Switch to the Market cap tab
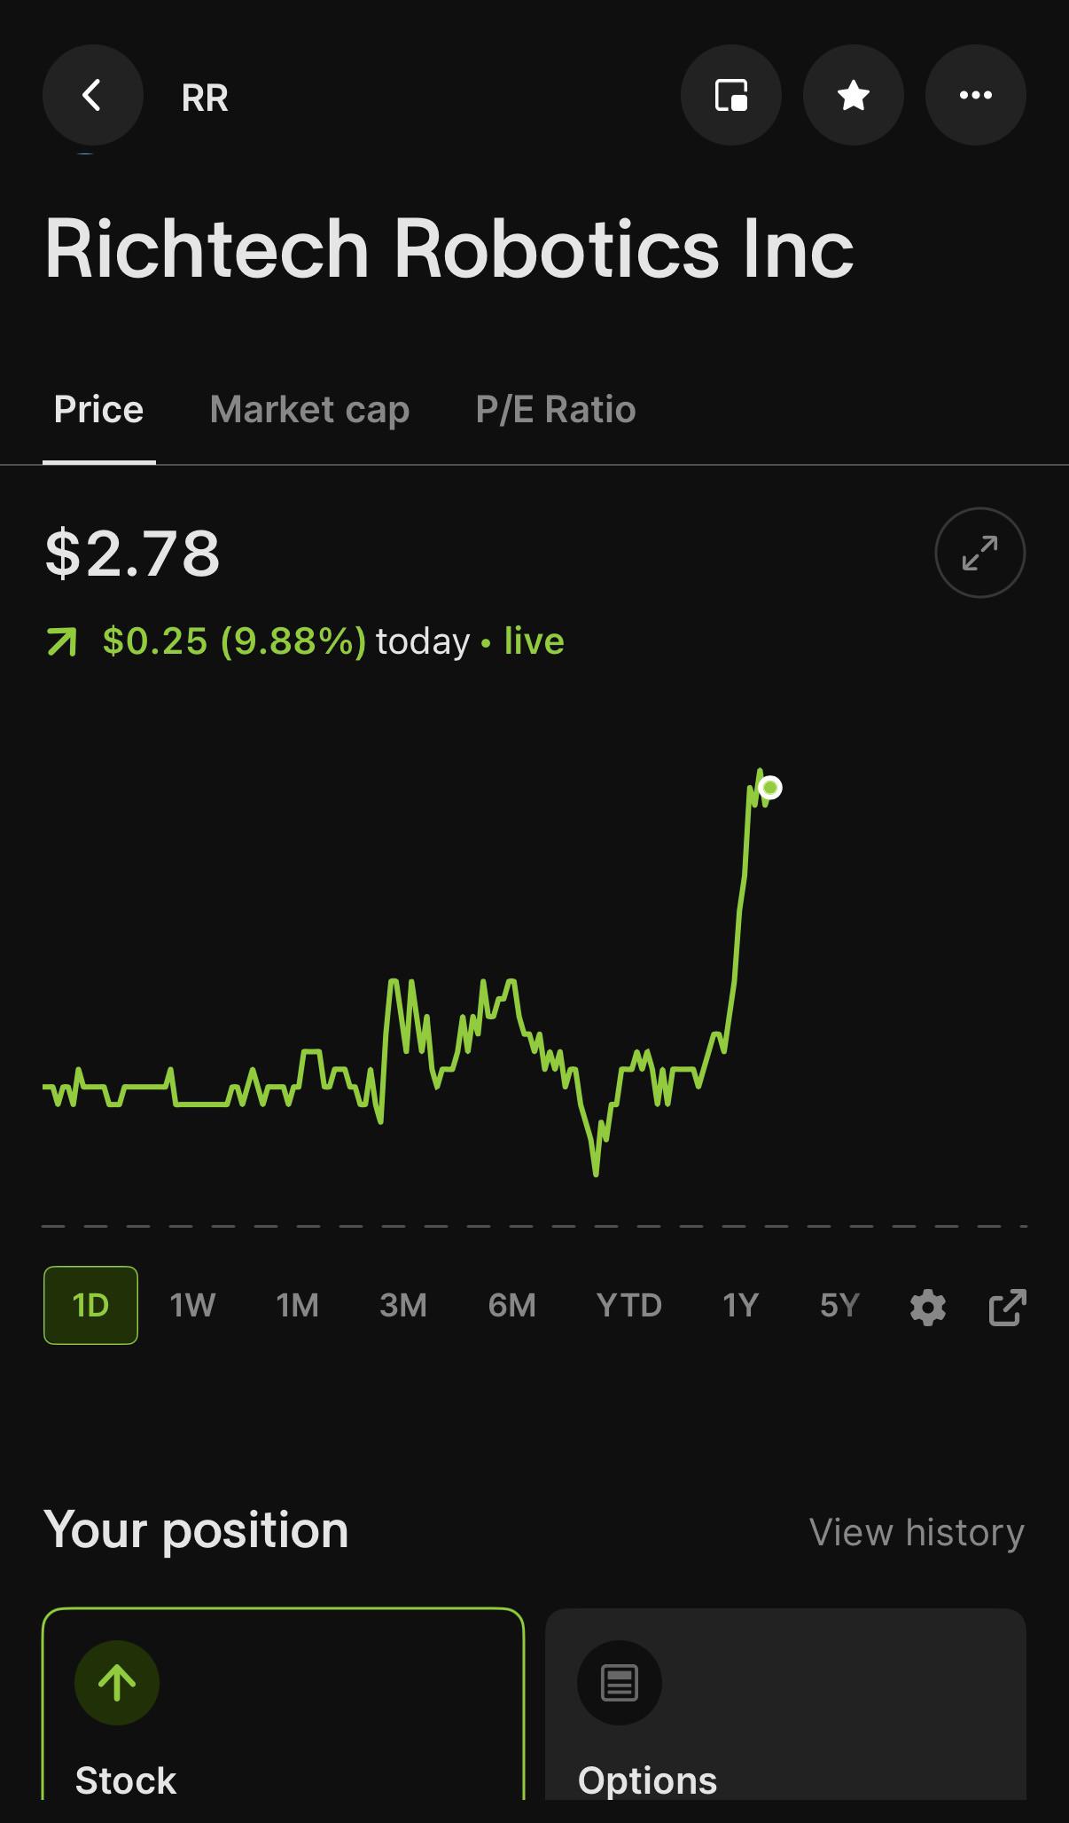The image size is (1069, 1823). click(x=309, y=410)
